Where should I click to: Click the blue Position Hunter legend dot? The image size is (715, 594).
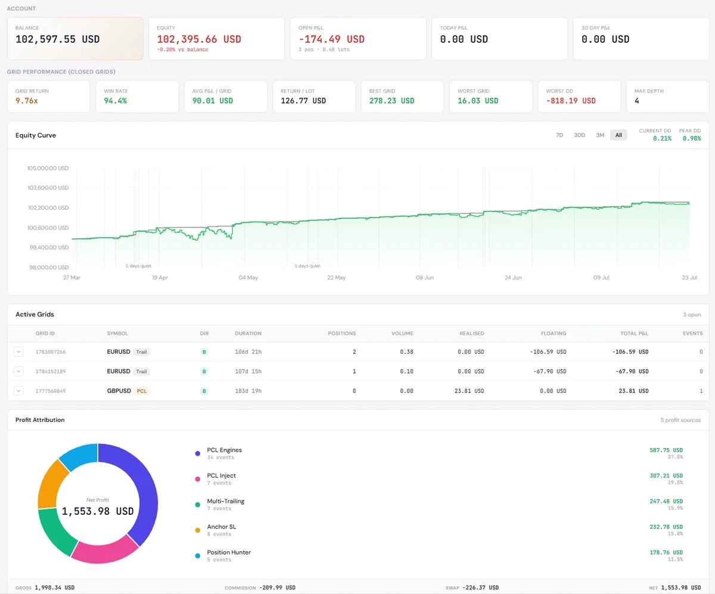[198, 556]
